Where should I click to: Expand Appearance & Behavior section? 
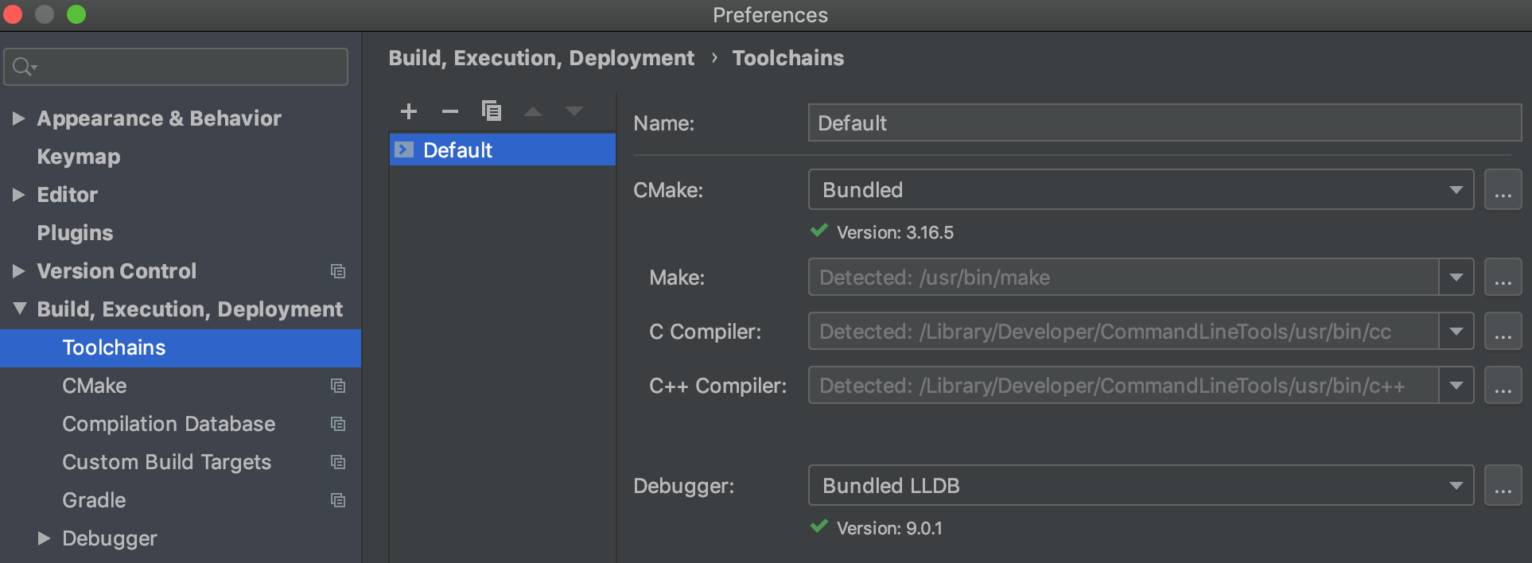click(x=19, y=118)
